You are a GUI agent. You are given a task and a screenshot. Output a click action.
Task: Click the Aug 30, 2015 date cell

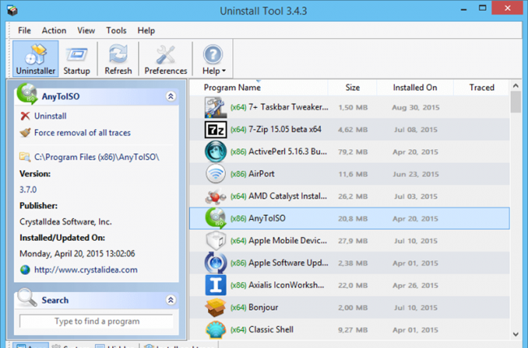416,108
